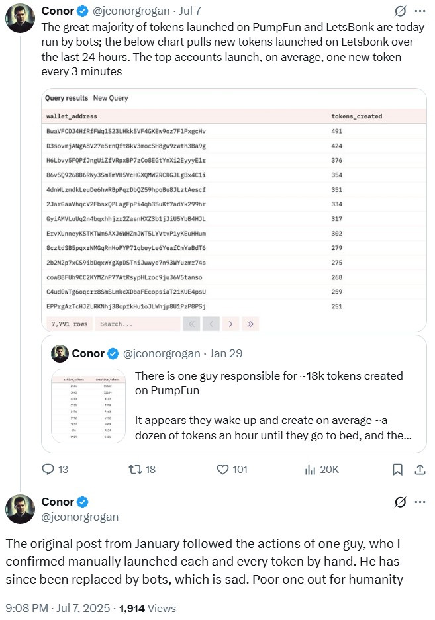The height and width of the screenshot is (620, 435).
Task: Open the quoted Jan 29 post's table thumbnail
Action: coord(88,404)
